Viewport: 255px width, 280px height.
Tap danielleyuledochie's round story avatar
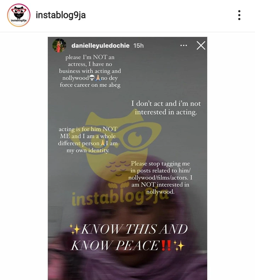point(59,45)
